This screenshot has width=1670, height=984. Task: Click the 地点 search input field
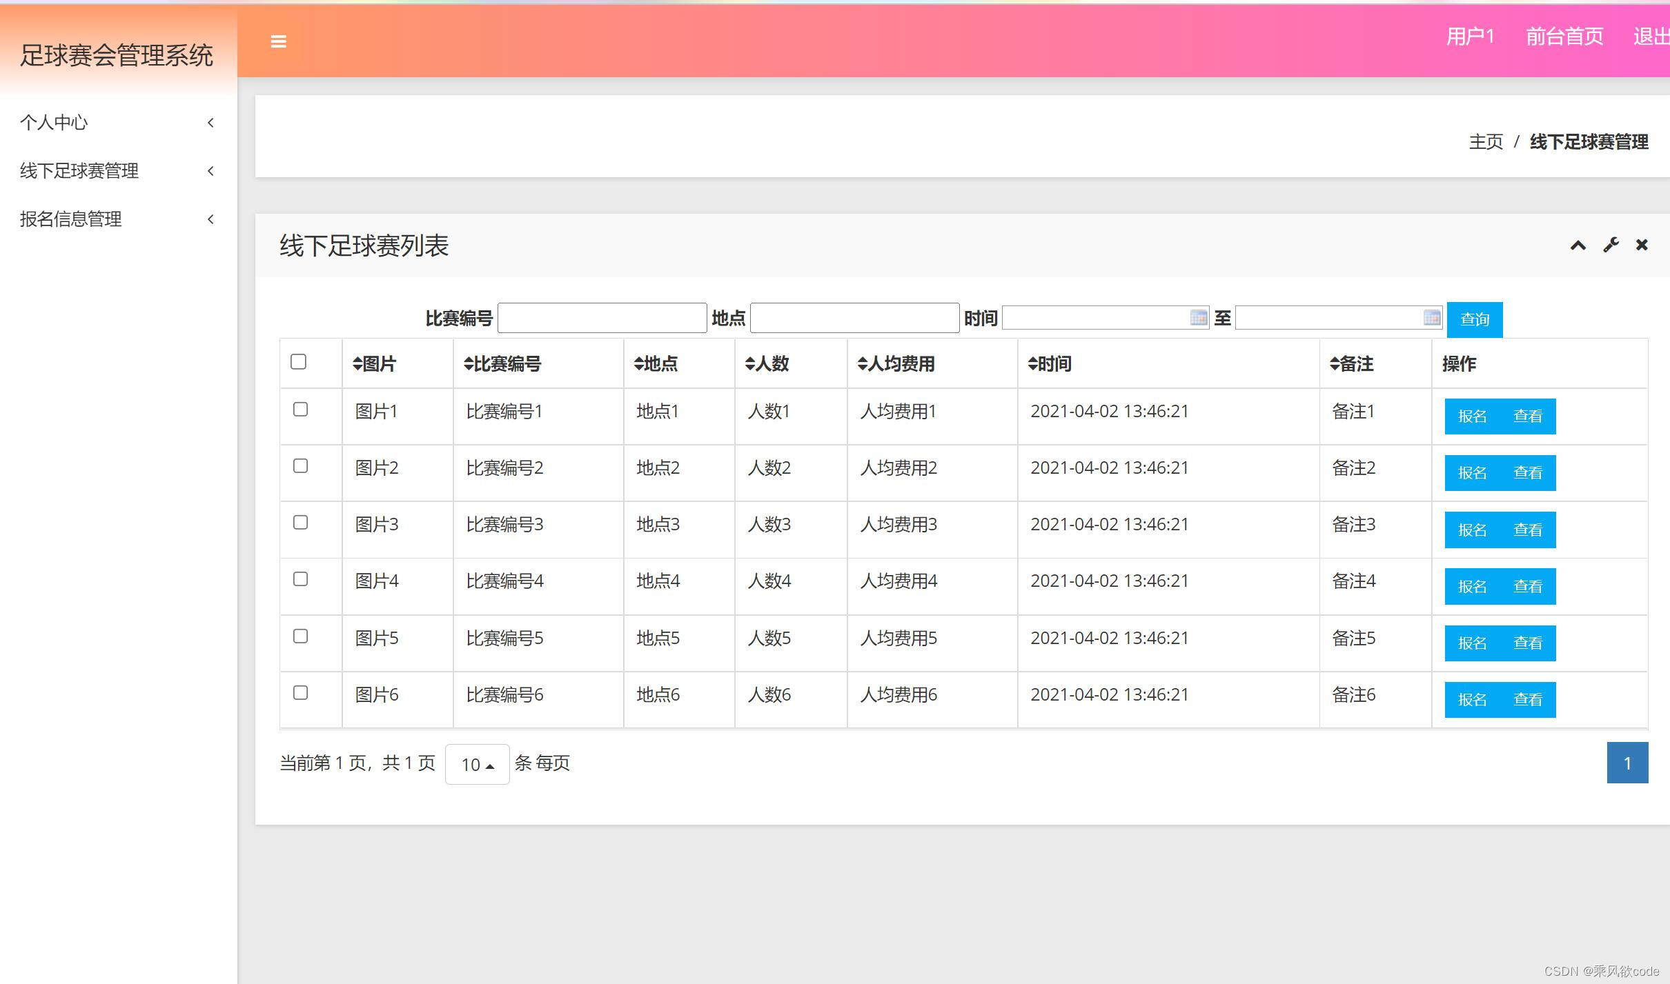coord(854,318)
